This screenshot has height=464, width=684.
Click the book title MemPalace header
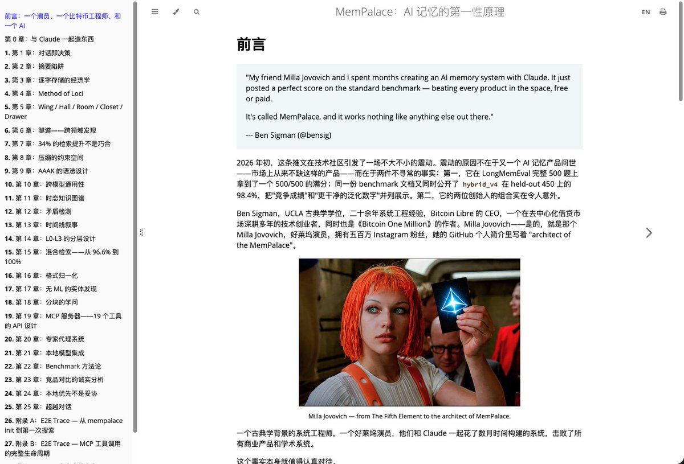420,12
